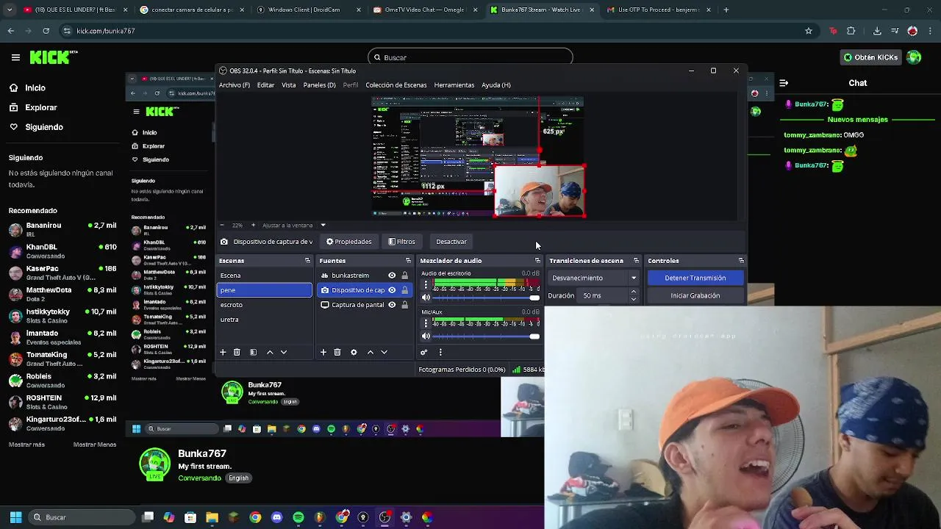Open Discord from the taskbar
941x529 pixels.
tap(276, 517)
